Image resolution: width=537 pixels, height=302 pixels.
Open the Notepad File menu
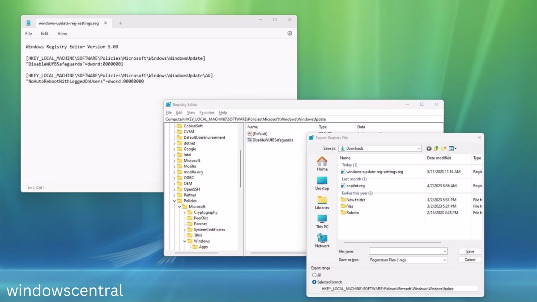point(29,34)
